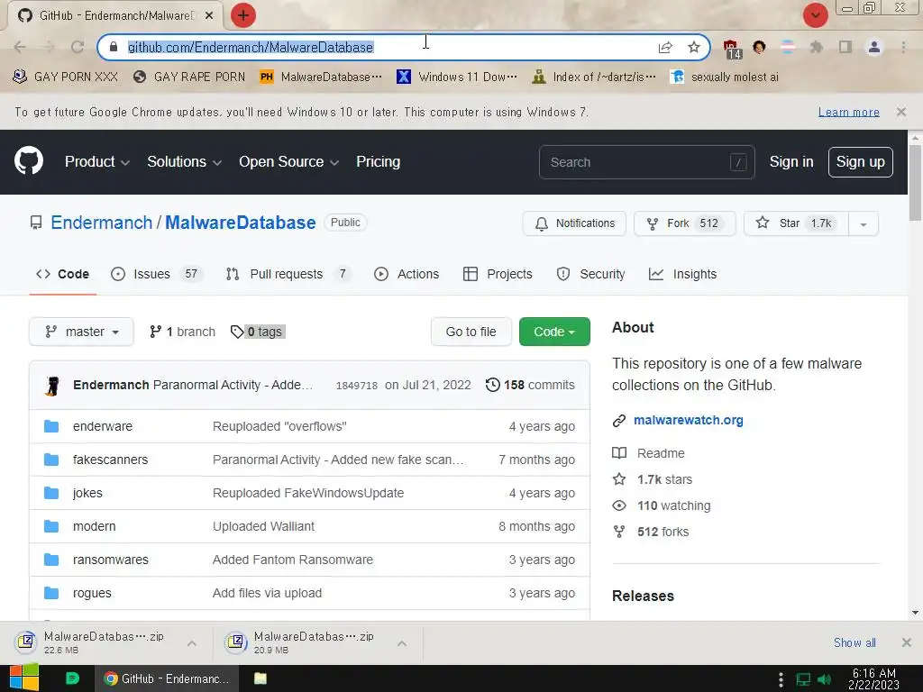The image size is (923, 692).
Task: Open the red new tab plus button
Action: (243, 15)
